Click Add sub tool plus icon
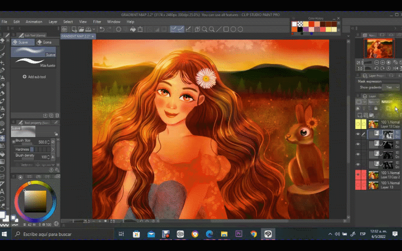This screenshot has width=402, height=251. point(24,77)
